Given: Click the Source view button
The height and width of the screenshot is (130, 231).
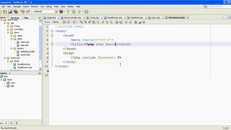Looking at the screenshot, I should coord(47,22).
